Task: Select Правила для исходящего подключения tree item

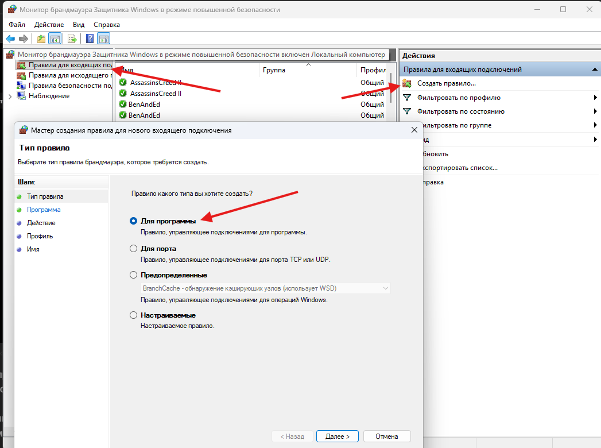Action: point(64,76)
